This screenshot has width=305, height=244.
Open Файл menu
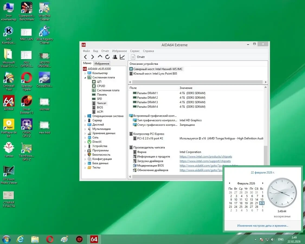point(86,51)
